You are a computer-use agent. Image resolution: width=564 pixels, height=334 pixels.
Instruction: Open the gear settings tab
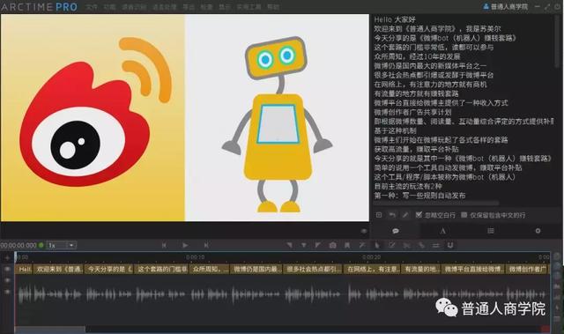coord(538,231)
